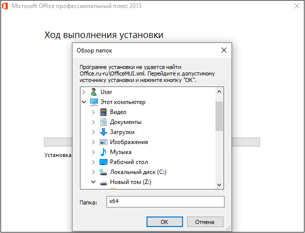This screenshot has height=233, width=305.
Task: Expand the User tree node
Action: [84, 92]
